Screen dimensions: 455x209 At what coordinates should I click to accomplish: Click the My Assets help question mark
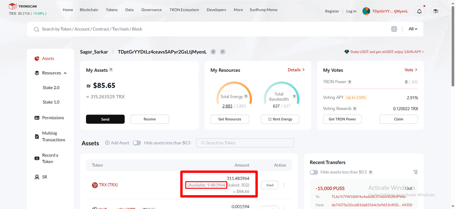tap(111, 70)
